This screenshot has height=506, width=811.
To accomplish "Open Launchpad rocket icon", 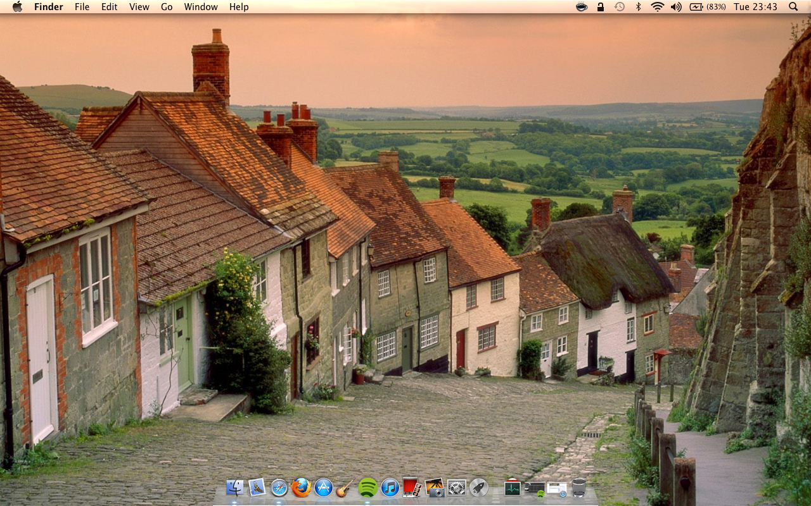I will click(478, 488).
